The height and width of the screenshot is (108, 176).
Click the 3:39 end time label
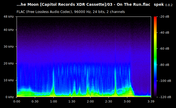(x=151, y=101)
